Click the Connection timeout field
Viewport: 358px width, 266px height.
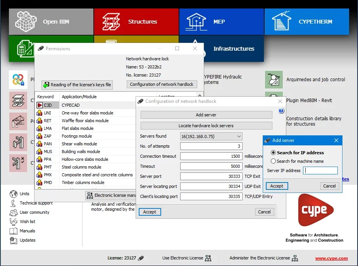point(211,156)
